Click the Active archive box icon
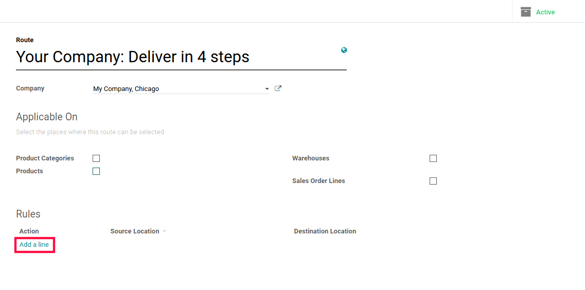585x290 pixels. coord(525,12)
